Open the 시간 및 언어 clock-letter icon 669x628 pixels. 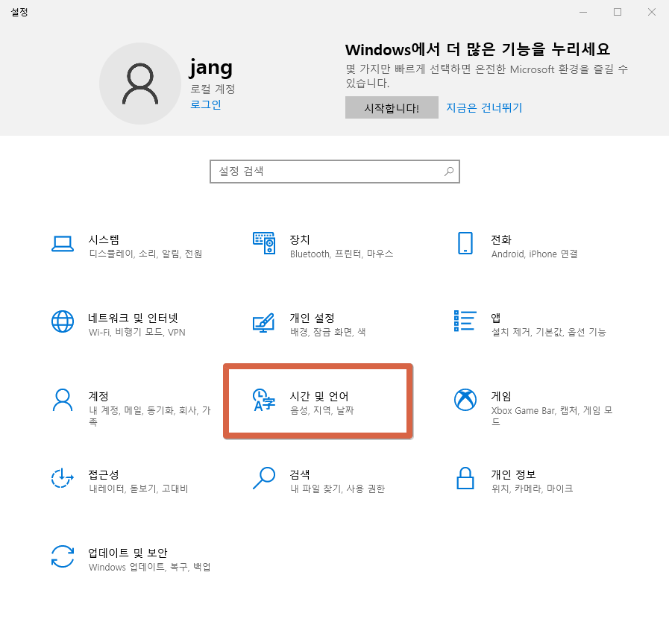(x=264, y=401)
